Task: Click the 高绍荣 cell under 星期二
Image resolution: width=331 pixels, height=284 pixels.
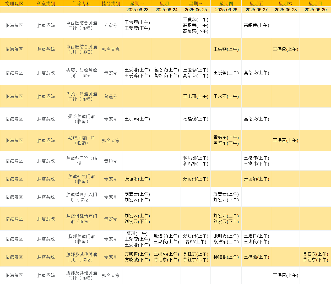Action: pos(166,73)
